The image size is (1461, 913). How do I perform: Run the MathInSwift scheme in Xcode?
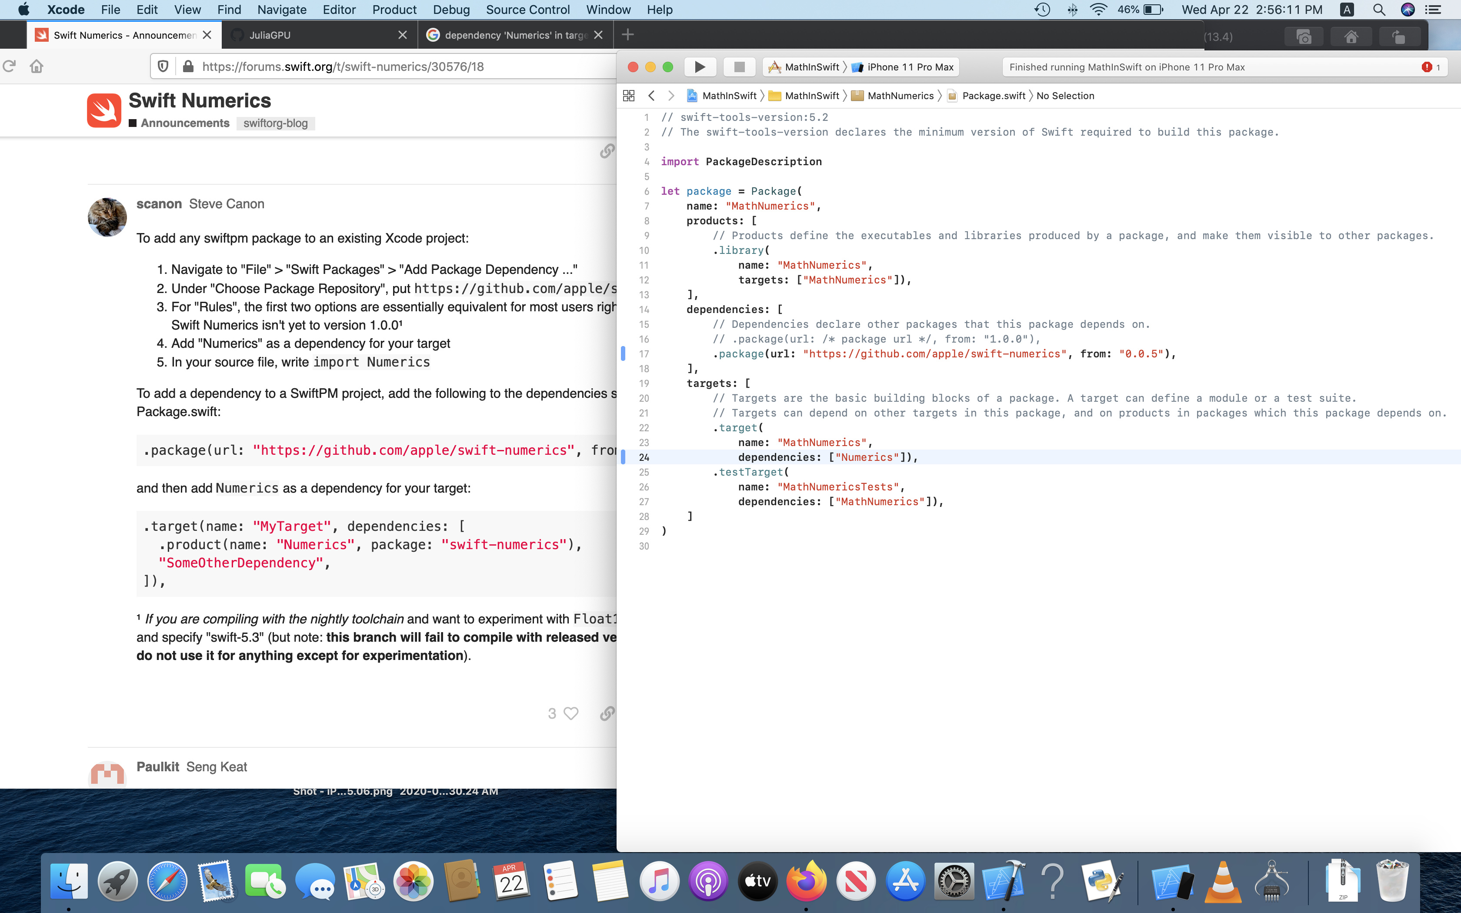coord(700,67)
